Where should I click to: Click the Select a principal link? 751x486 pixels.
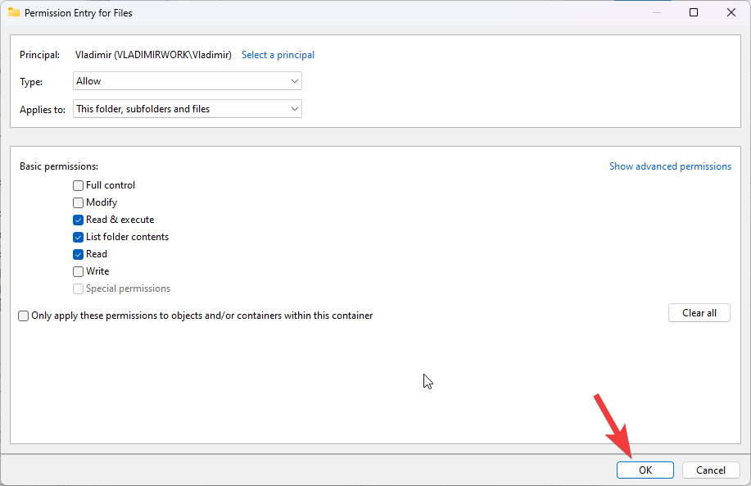click(x=278, y=55)
